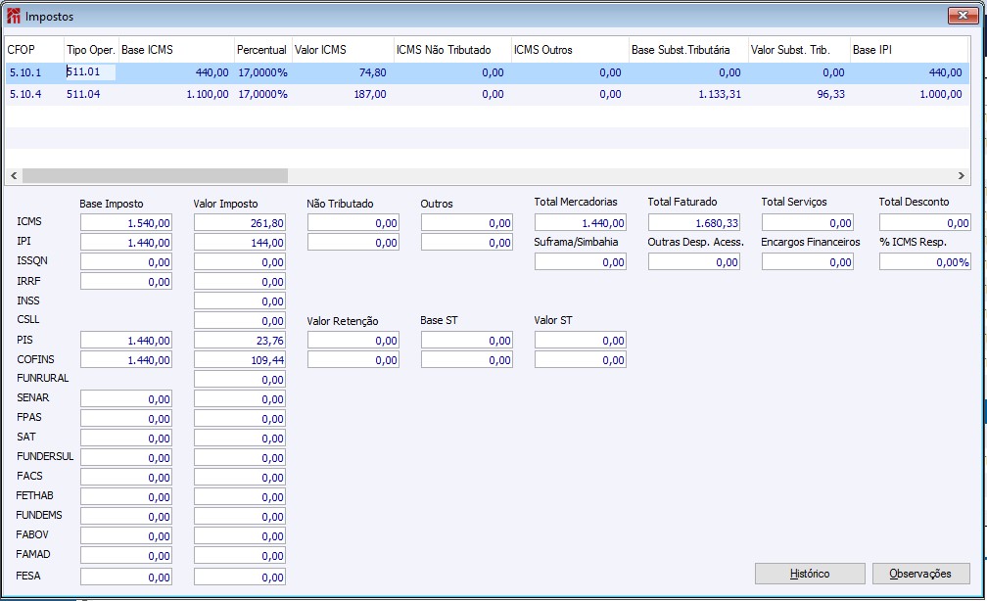Click the Valor Subst. Trib. value 96,33
Viewport: 987px width, 601px height.
point(831,94)
